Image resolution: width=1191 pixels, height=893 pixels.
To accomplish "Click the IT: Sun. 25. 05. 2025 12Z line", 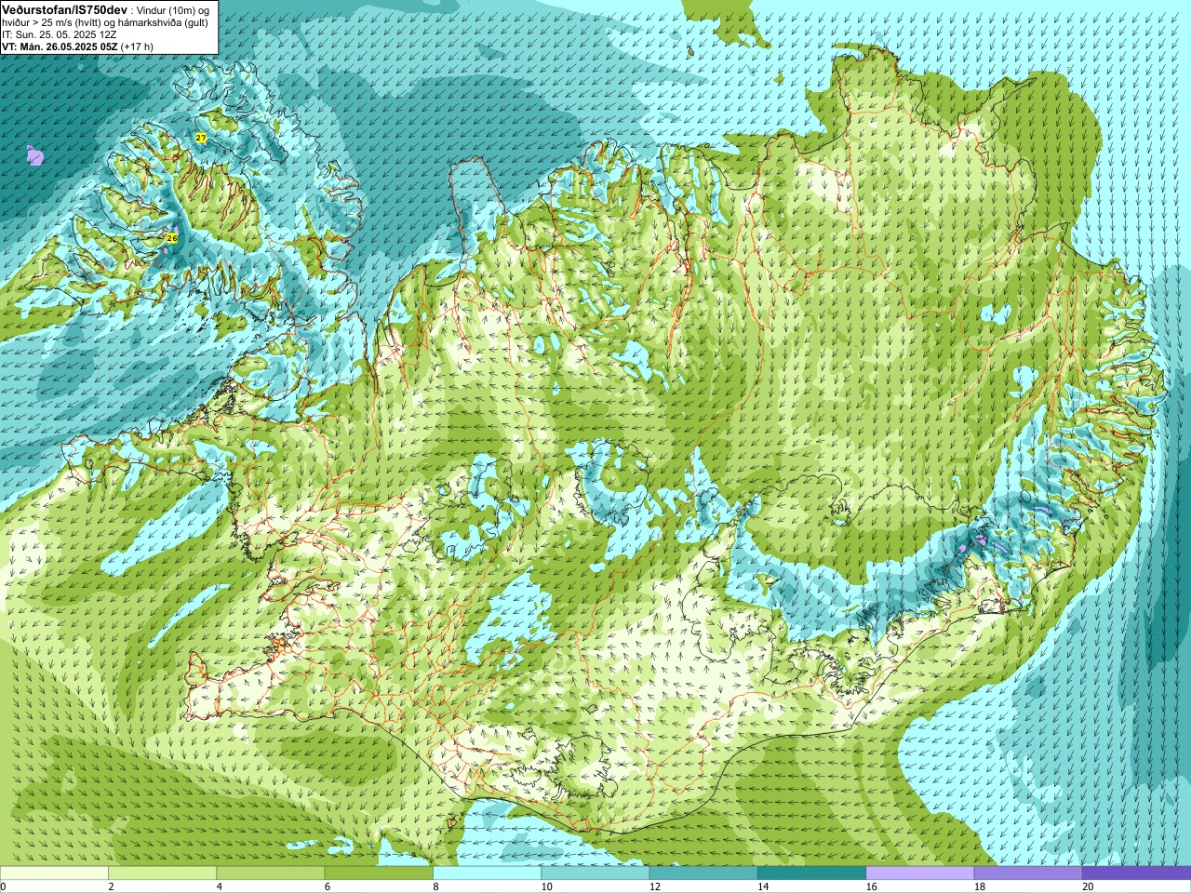I will click(x=59, y=33).
